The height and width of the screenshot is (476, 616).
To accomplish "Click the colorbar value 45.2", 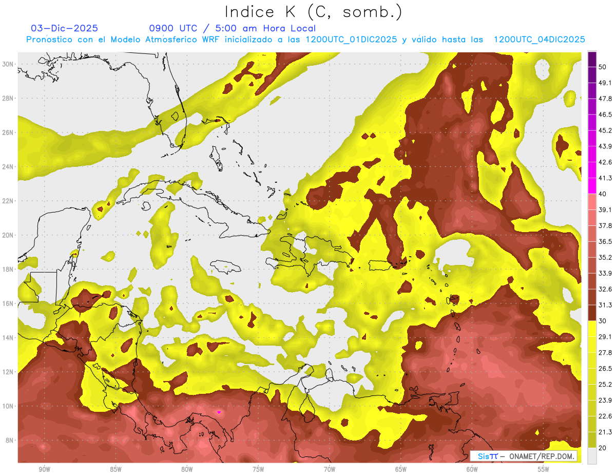I will point(605,130).
